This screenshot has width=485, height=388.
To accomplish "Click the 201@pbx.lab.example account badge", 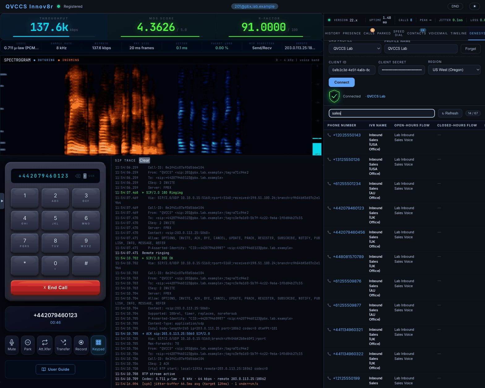I will [254, 6].
